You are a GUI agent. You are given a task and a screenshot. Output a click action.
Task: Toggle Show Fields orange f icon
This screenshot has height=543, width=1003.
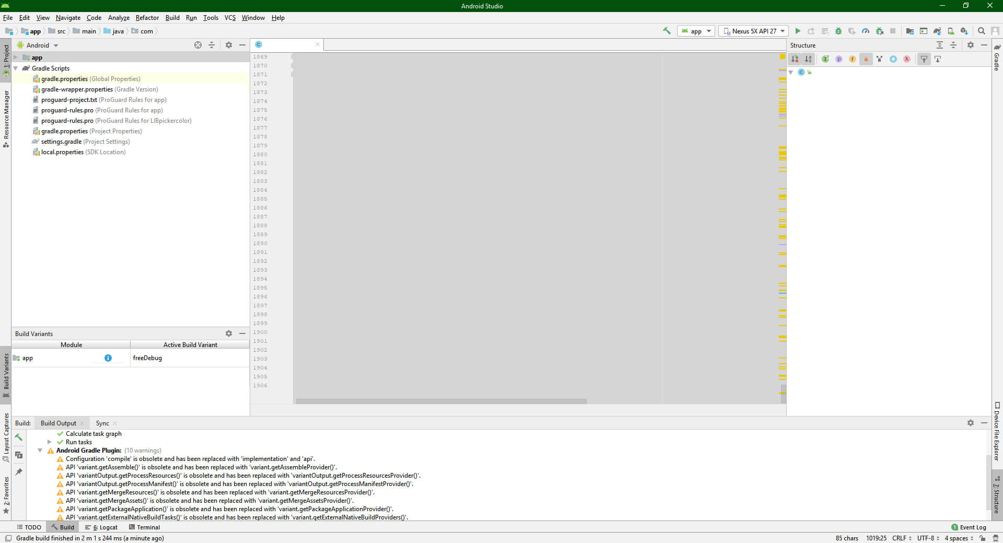[853, 59]
